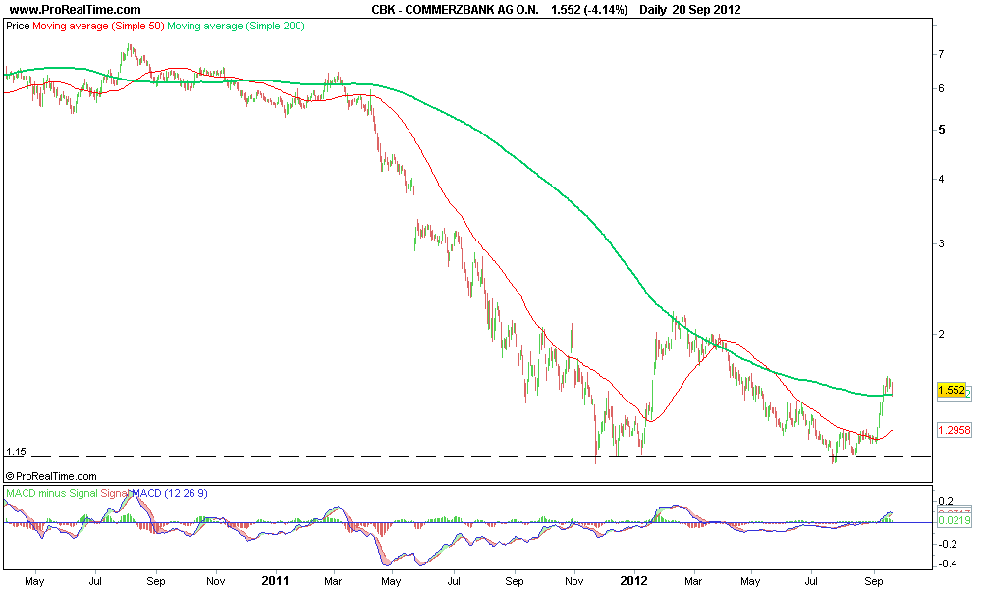Click the 1.552 (-4.14%) quote in header
Viewport: 982px width, 589px height.
pos(589,10)
